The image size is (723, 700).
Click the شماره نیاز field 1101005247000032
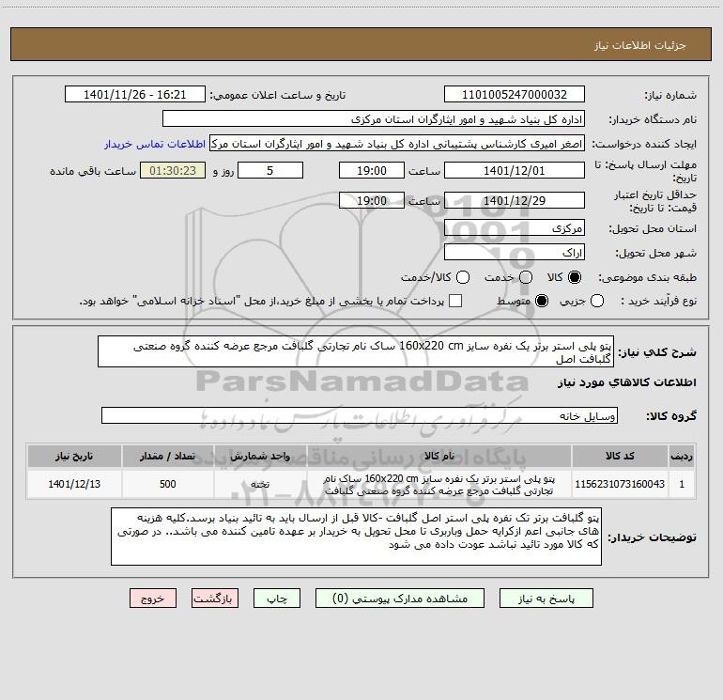pyautogui.click(x=515, y=94)
